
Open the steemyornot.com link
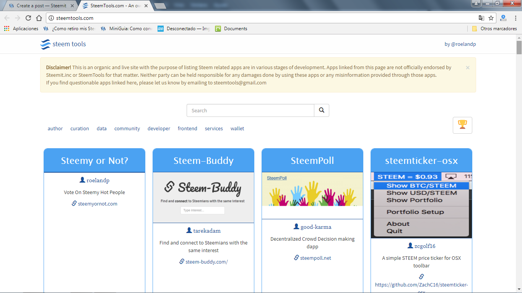(x=98, y=204)
